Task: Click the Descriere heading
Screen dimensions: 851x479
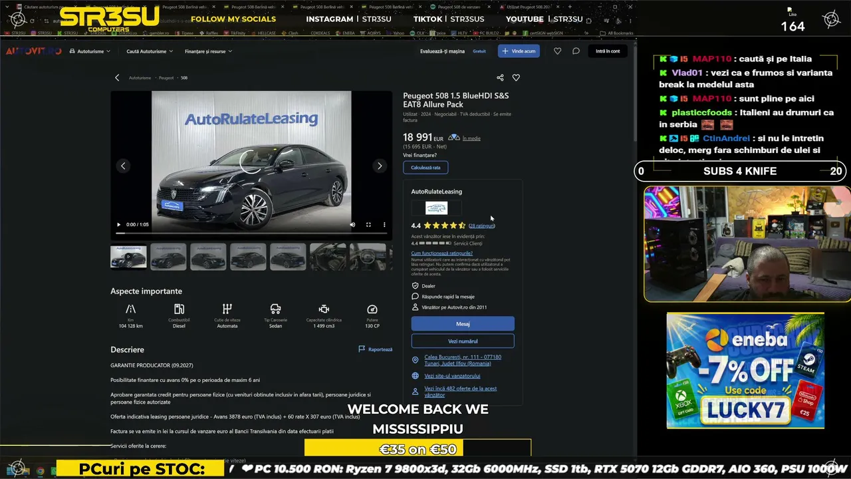Action: pos(127,349)
